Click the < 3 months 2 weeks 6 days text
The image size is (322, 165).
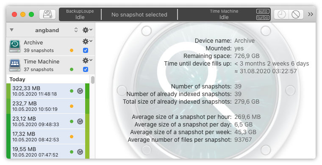tap(272, 63)
